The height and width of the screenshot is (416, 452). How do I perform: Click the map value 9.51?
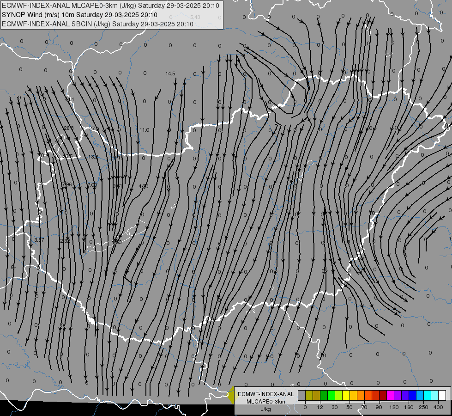[x=118, y=186]
